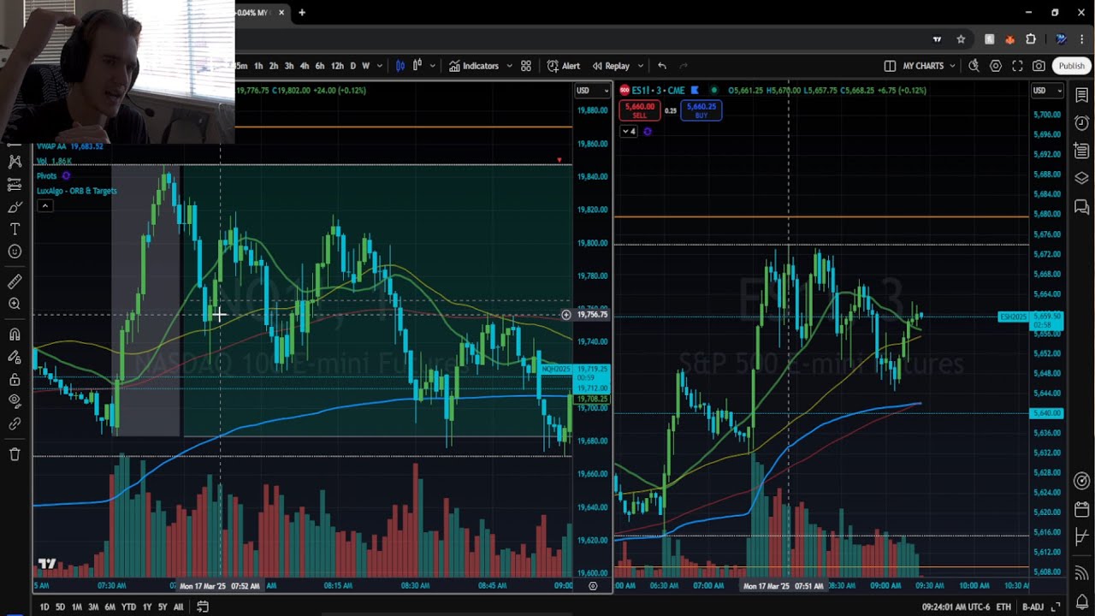Select the Measure ruler tool
Screen dimensions: 1095x616
tap(15, 281)
